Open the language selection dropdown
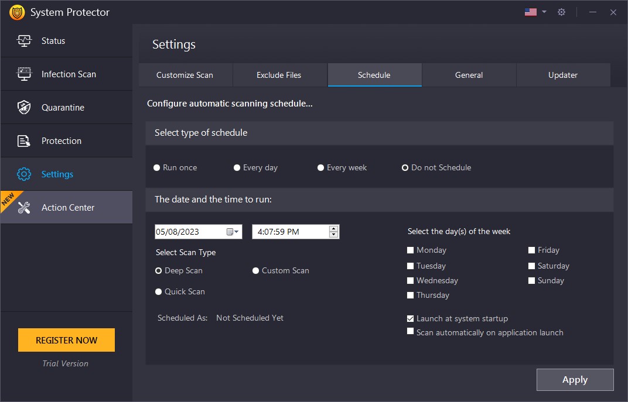This screenshot has width=628, height=402. point(534,11)
